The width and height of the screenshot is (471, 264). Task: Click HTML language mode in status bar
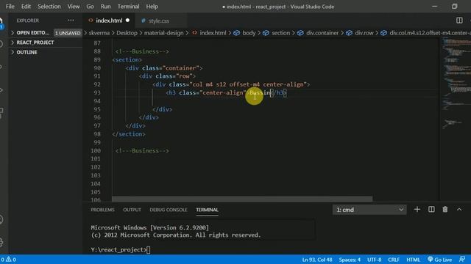[414, 260]
